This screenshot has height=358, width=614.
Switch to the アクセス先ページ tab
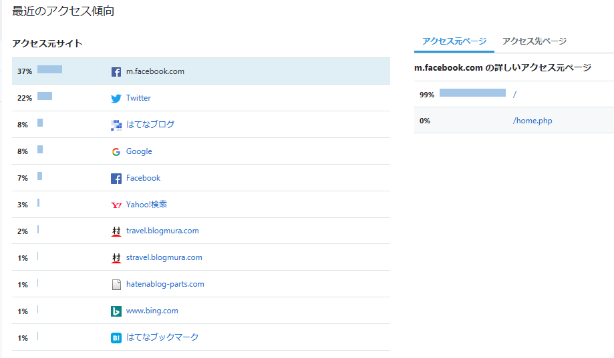tap(534, 41)
